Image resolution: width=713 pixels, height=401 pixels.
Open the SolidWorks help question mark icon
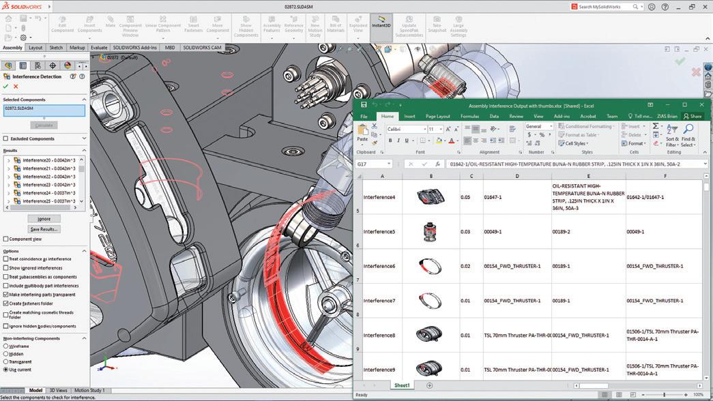point(665,7)
